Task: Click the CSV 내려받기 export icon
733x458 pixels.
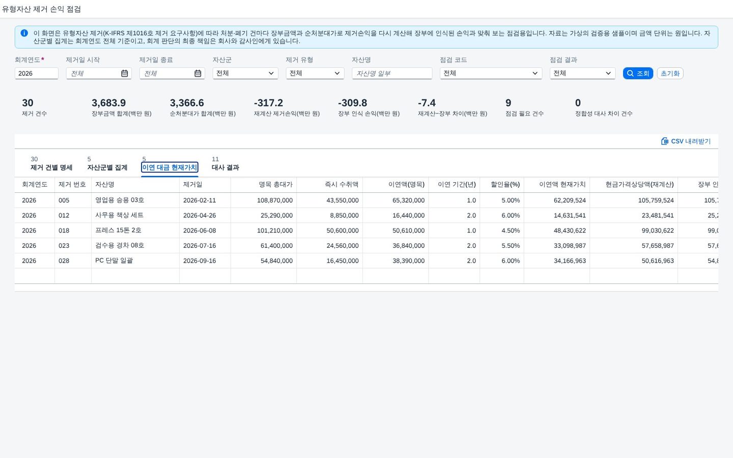Action: (665, 141)
